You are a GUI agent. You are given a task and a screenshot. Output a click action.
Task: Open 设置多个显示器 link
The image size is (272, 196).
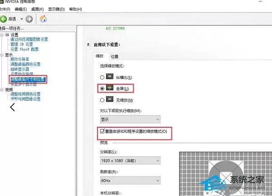click(24, 84)
